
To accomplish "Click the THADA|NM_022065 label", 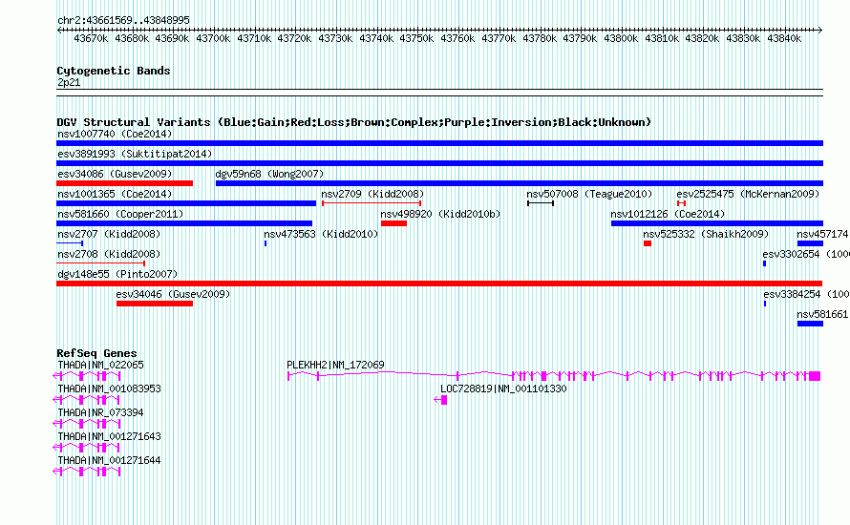I will 100,365.
